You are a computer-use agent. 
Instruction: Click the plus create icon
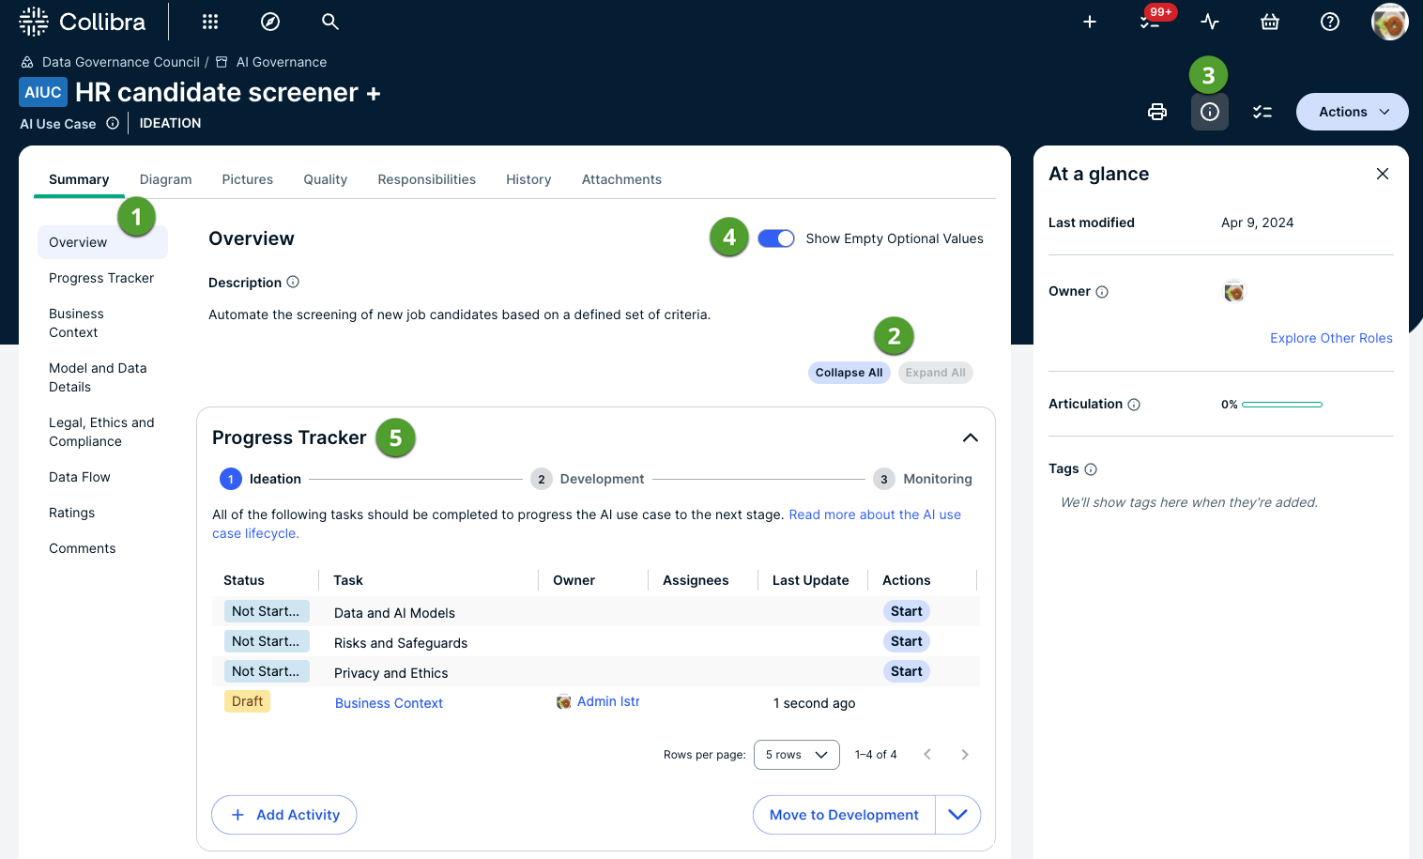pos(1090,22)
